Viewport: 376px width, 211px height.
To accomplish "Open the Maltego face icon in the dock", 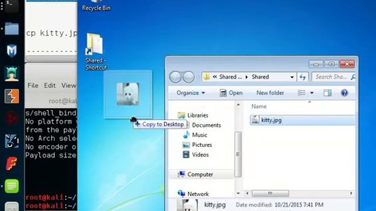I will tap(12, 141).
